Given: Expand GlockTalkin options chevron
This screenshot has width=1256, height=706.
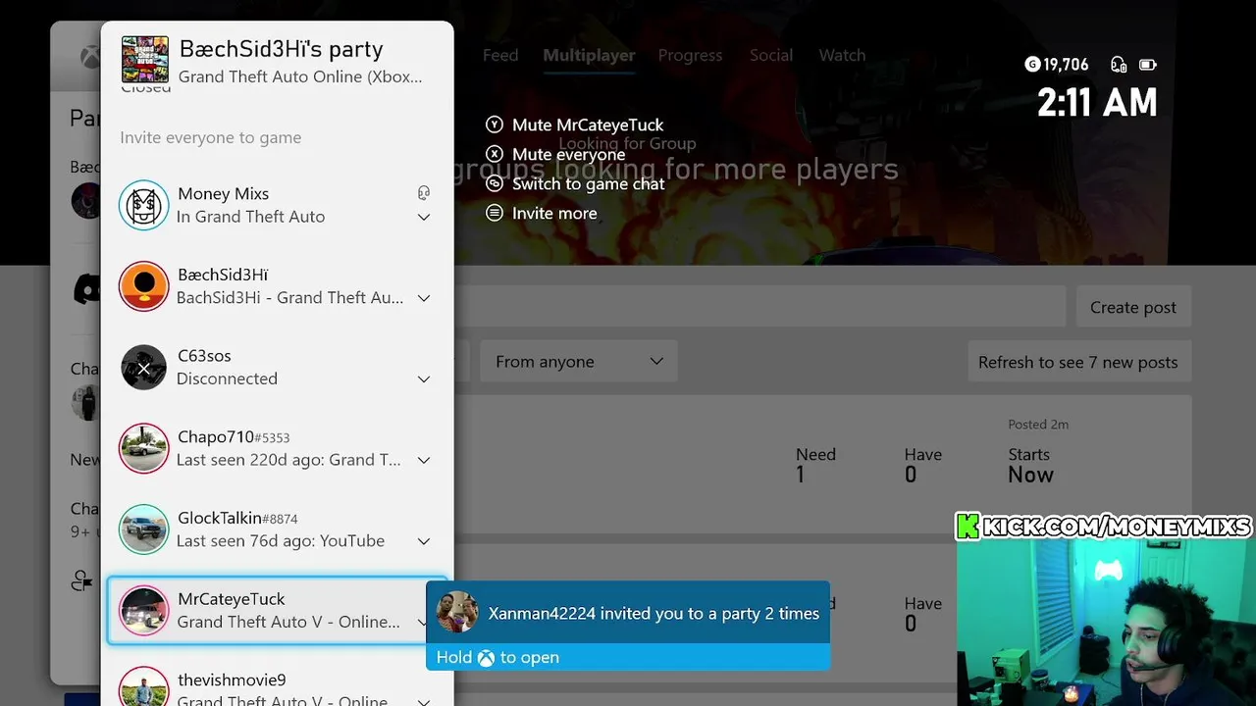Looking at the screenshot, I should (x=424, y=541).
